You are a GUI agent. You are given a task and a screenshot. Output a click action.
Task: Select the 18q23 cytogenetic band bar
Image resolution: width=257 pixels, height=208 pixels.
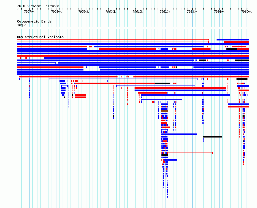(x=133, y=28)
